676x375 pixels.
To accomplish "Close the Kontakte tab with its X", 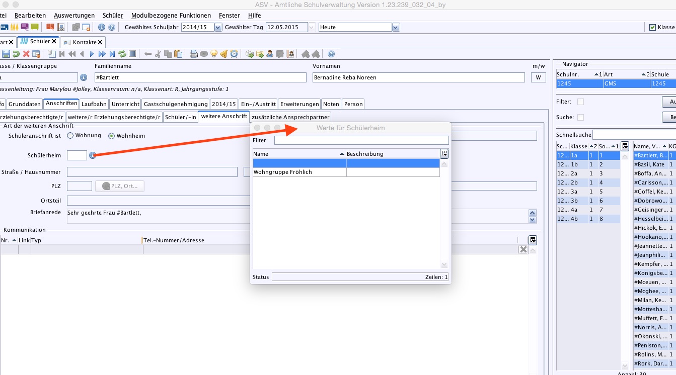I will click(100, 42).
